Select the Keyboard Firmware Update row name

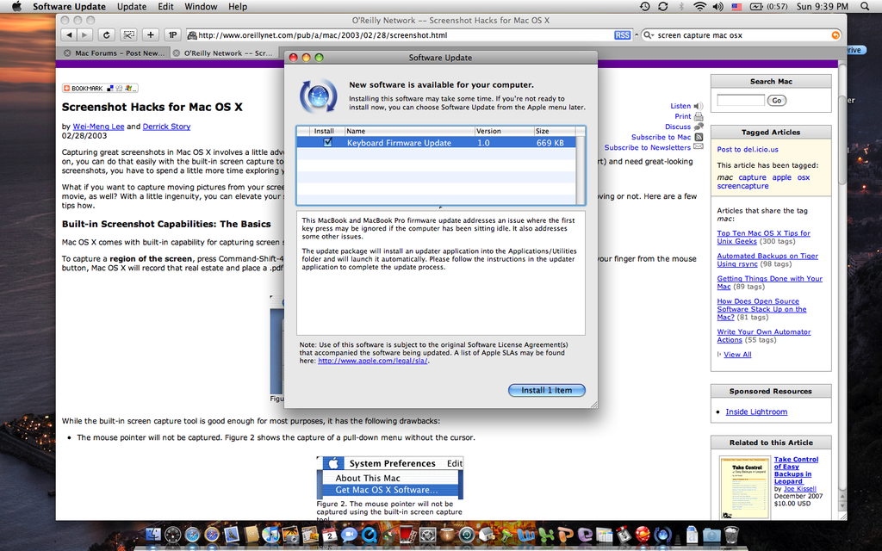point(399,143)
